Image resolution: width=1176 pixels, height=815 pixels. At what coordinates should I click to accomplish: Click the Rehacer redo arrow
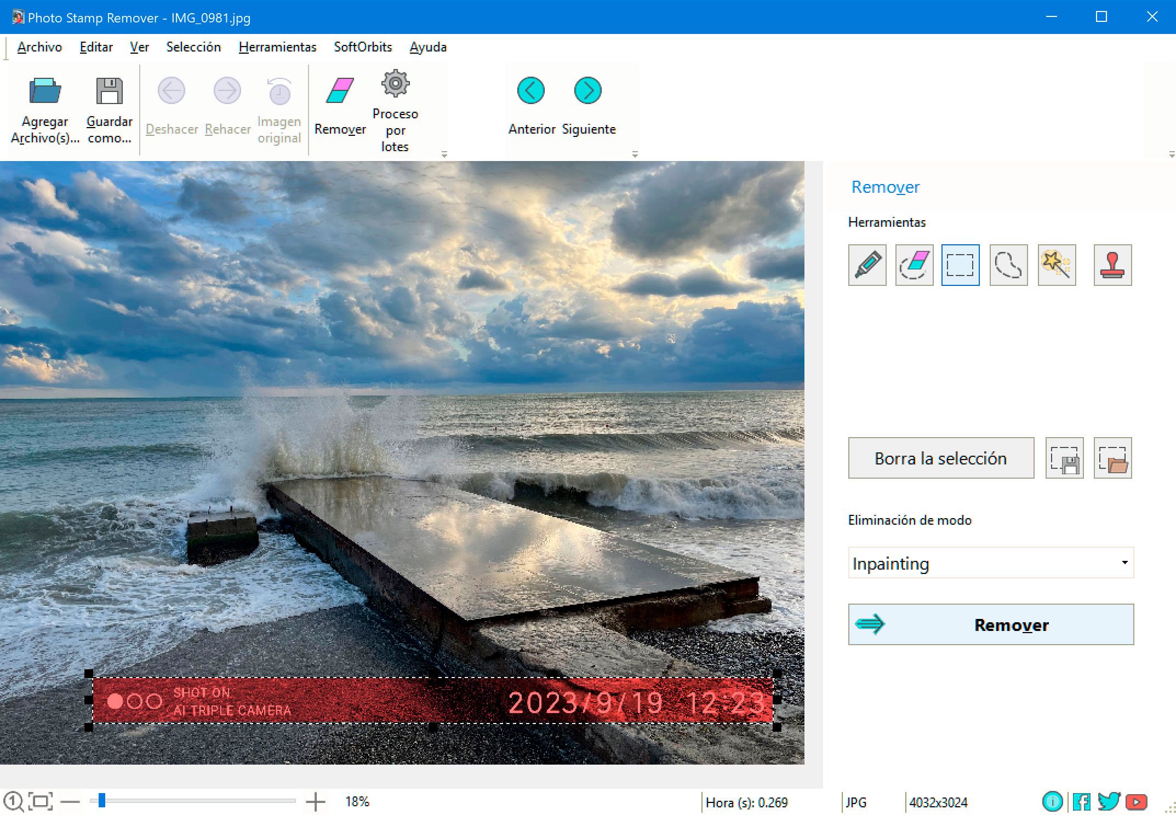pos(227,90)
